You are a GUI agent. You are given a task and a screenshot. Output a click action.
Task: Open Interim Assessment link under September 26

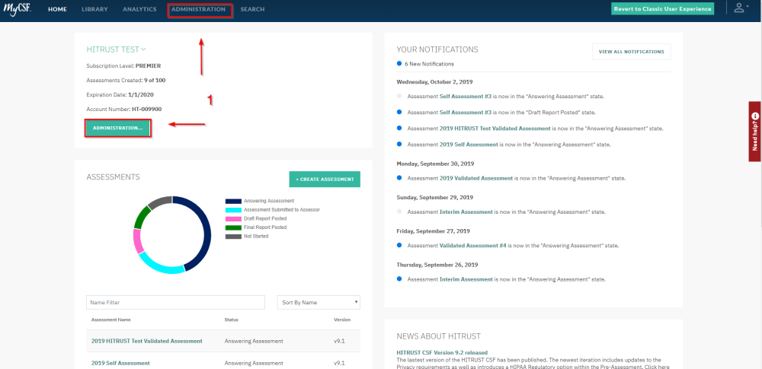(x=466, y=279)
